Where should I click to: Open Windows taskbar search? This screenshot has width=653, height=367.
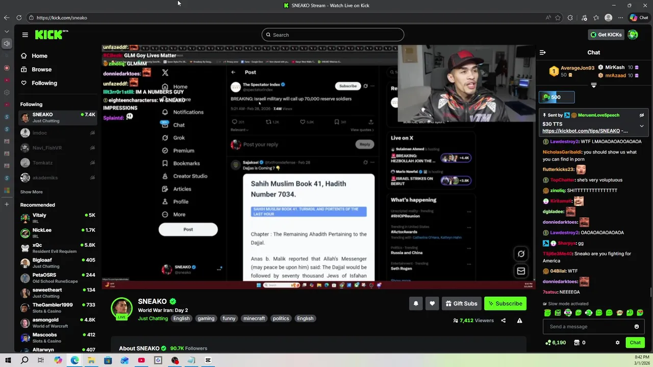[24, 360]
